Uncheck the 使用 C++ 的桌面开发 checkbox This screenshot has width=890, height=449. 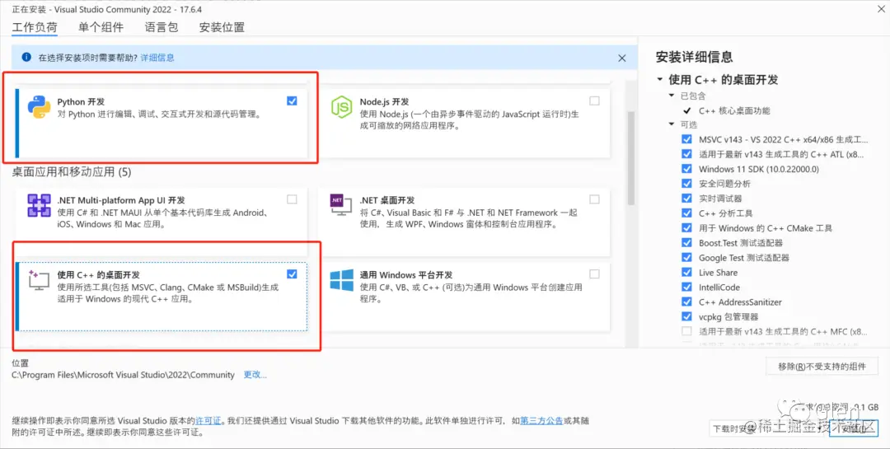(292, 274)
